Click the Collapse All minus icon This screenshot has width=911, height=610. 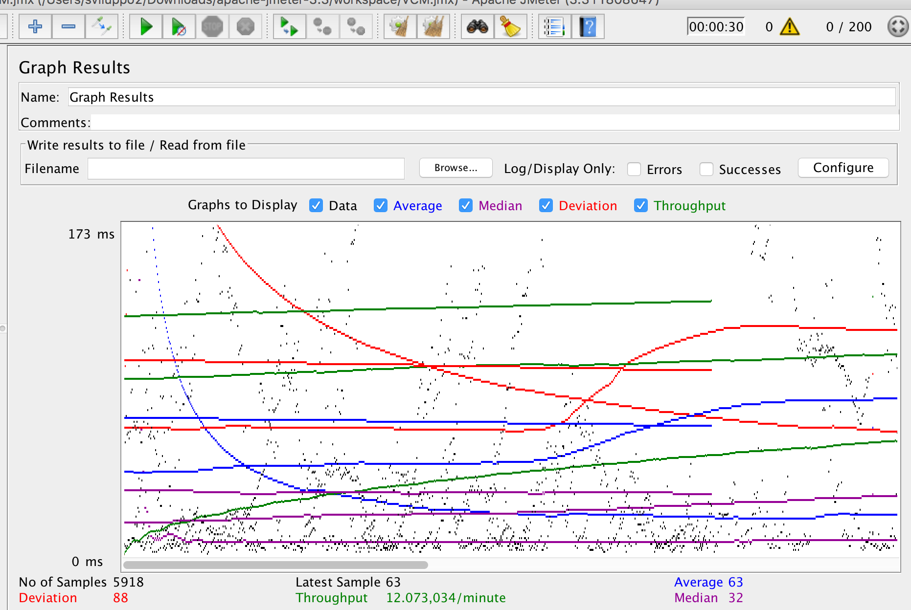(x=68, y=26)
